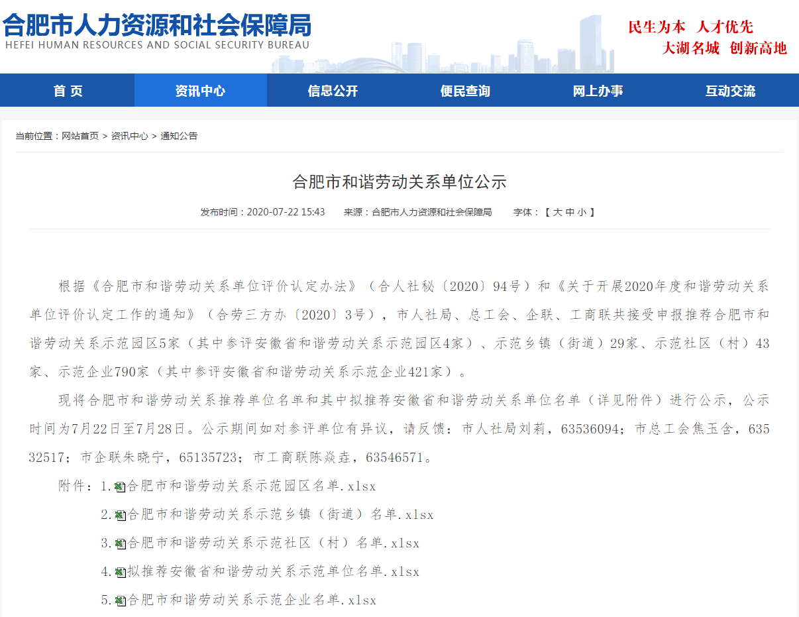Click the 网站首页 breadcrumb link
The width and height of the screenshot is (799, 617).
point(80,136)
